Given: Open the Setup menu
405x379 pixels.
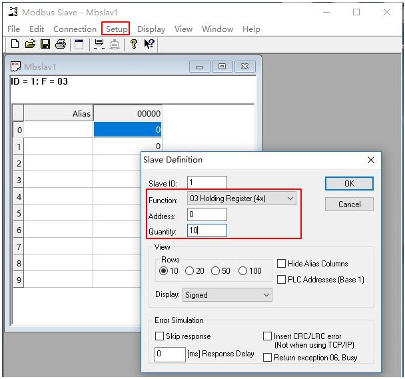Looking at the screenshot, I should coord(117,29).
